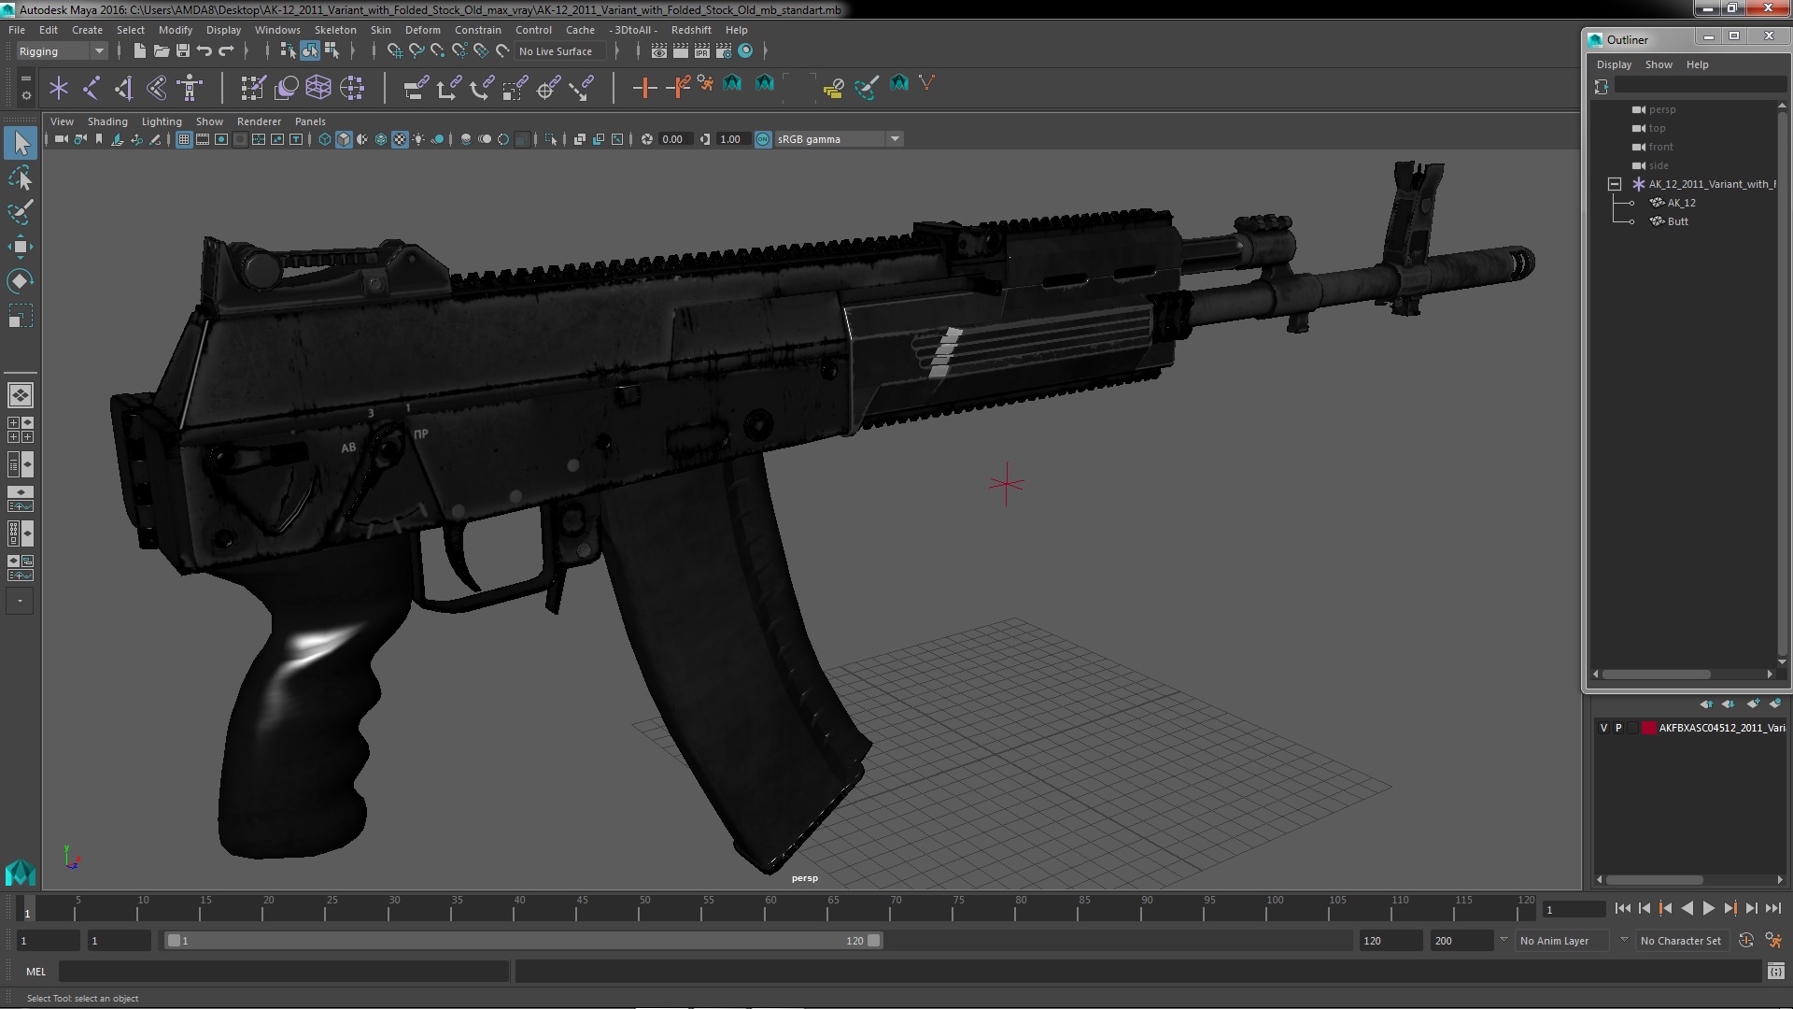Click the Open Scene folder icon
The width and height of the screenshot is (1793, 1009).
click(x=161, y=51)
